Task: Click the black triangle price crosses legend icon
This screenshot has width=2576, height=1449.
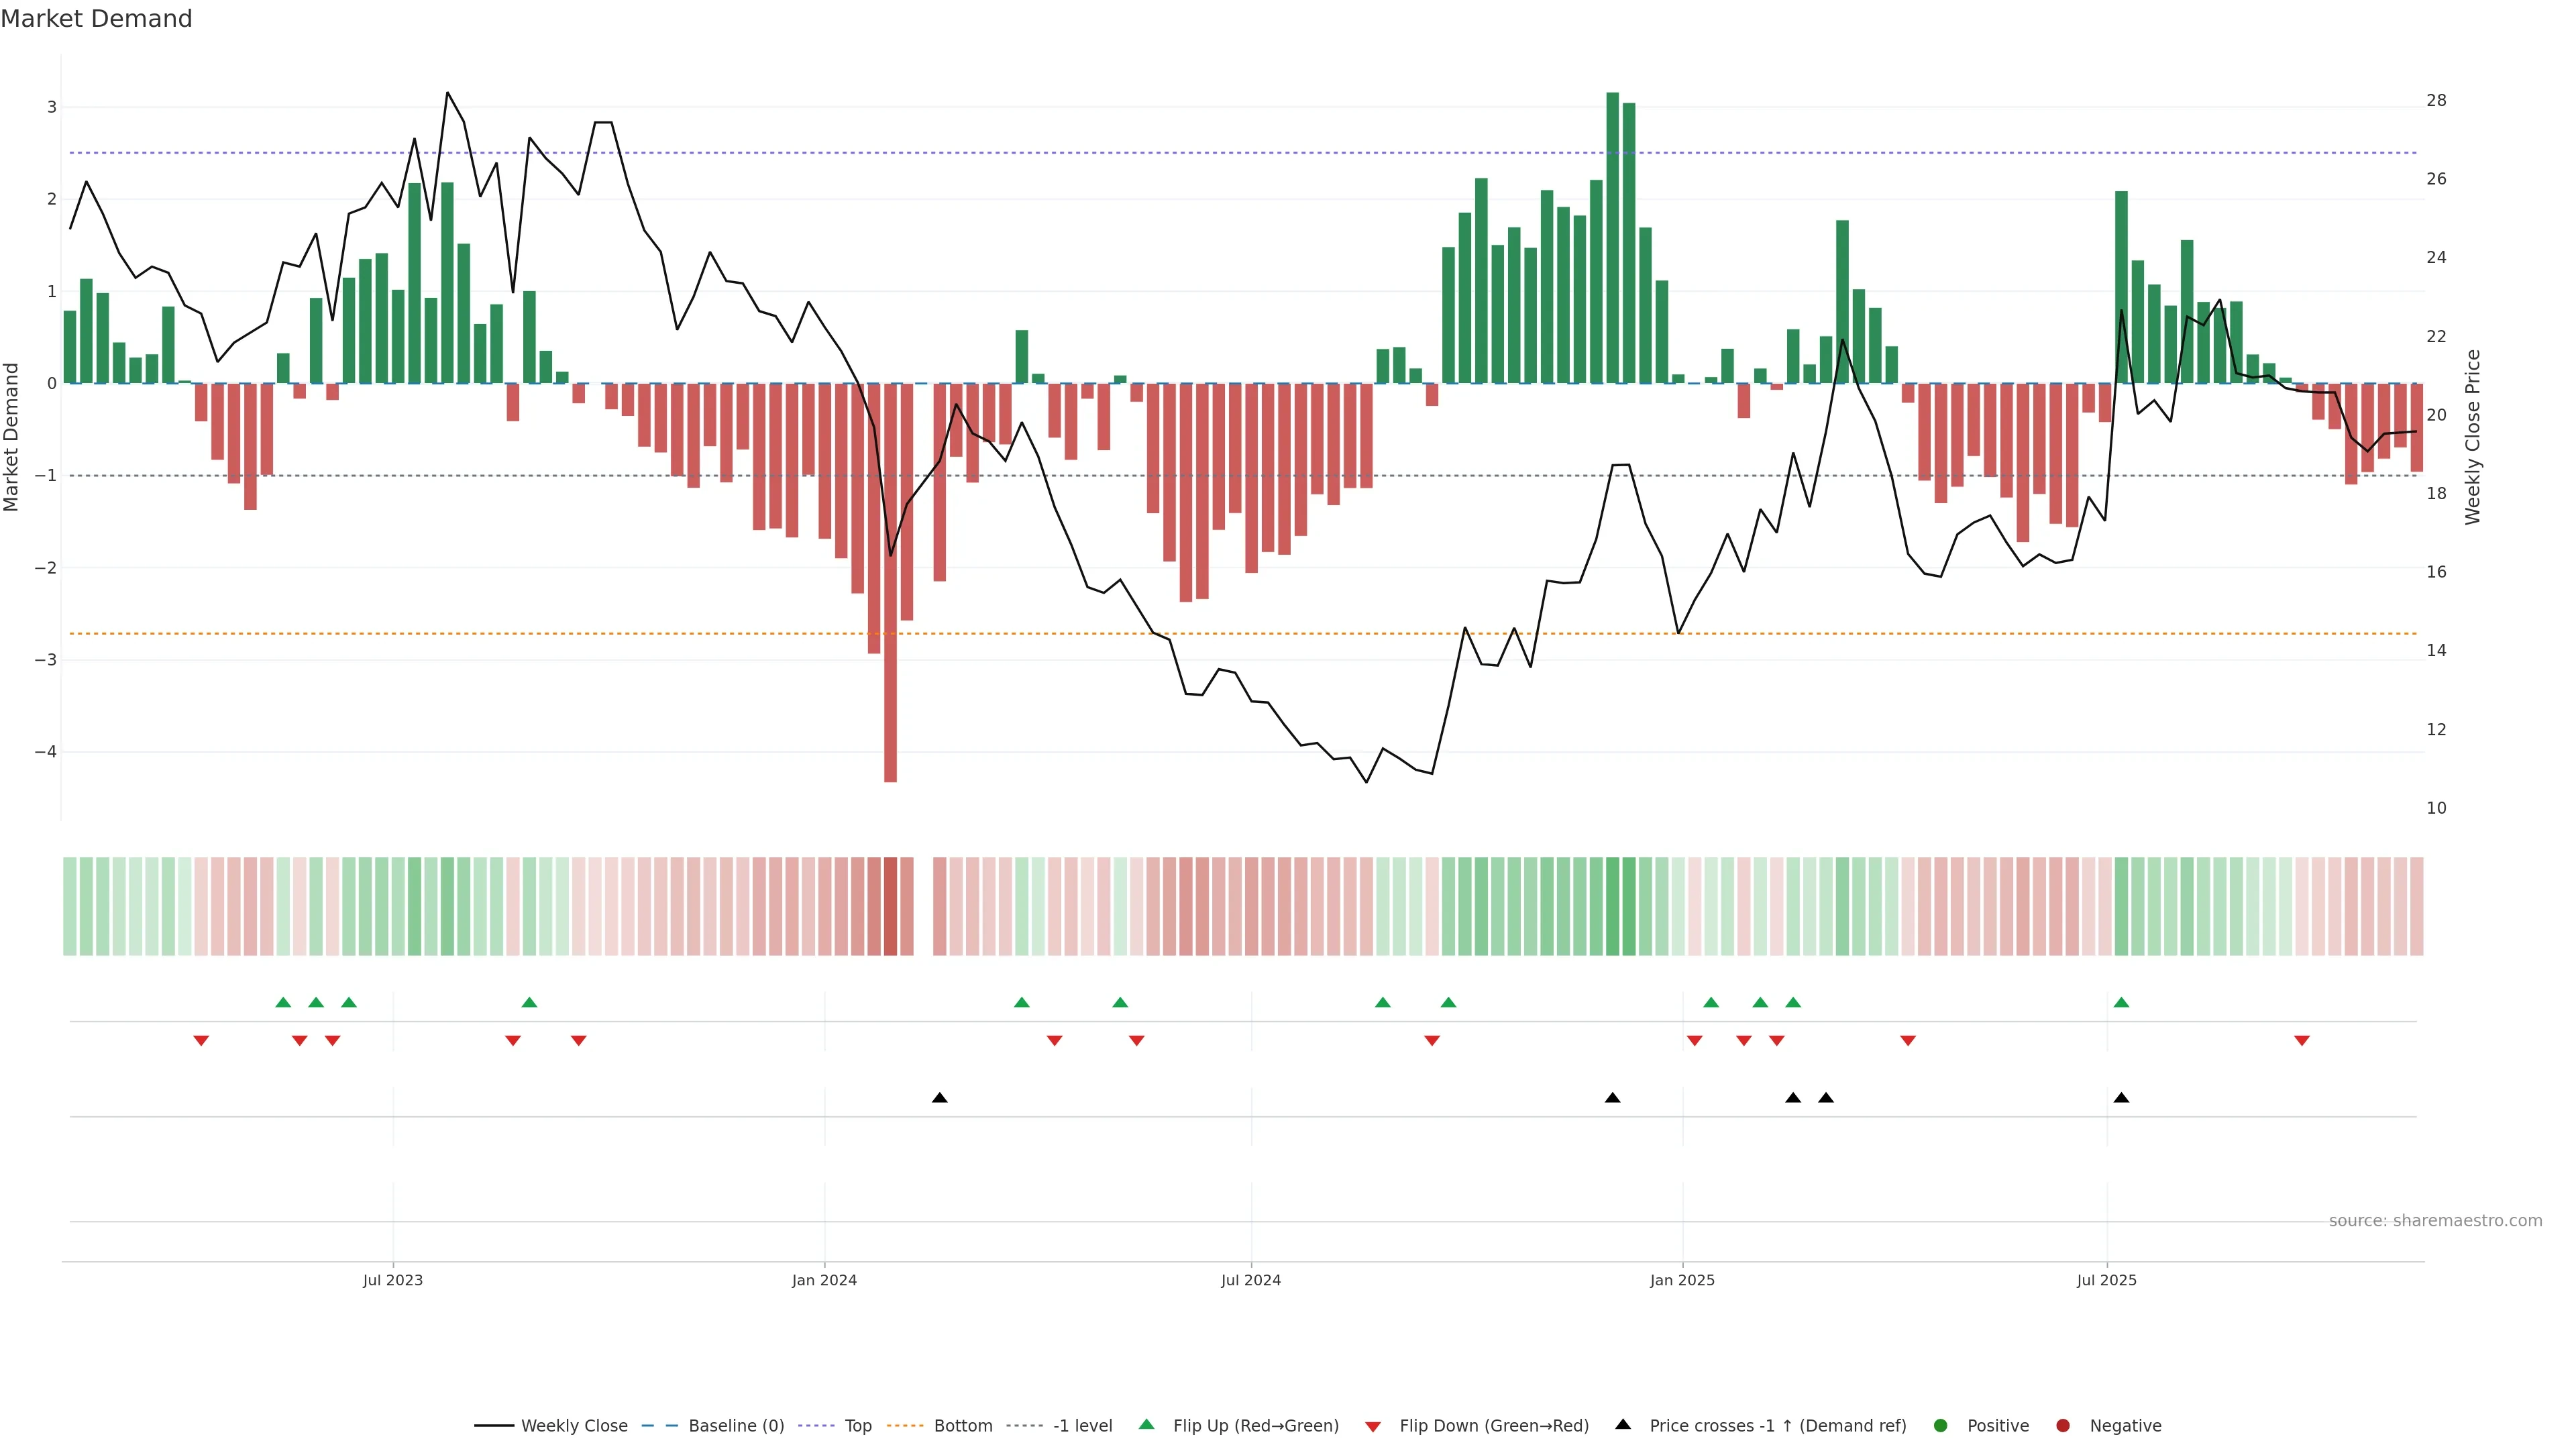Action: [1623, 1424]
